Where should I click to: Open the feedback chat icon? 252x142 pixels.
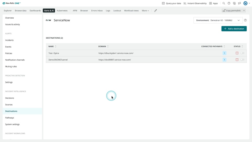pyautogui.click(x=234, y=3)
